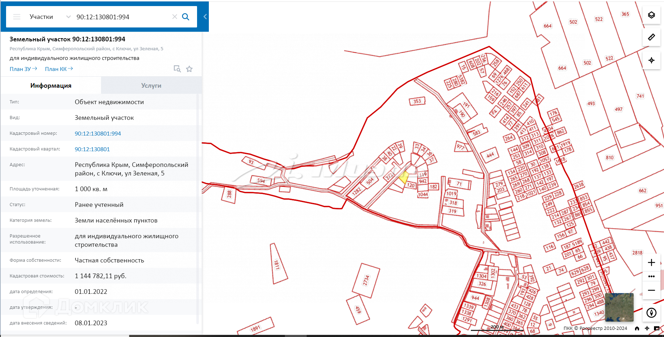Add parcel to favorites with star
Screen dimensions: 664x337
tap(189, 69)
